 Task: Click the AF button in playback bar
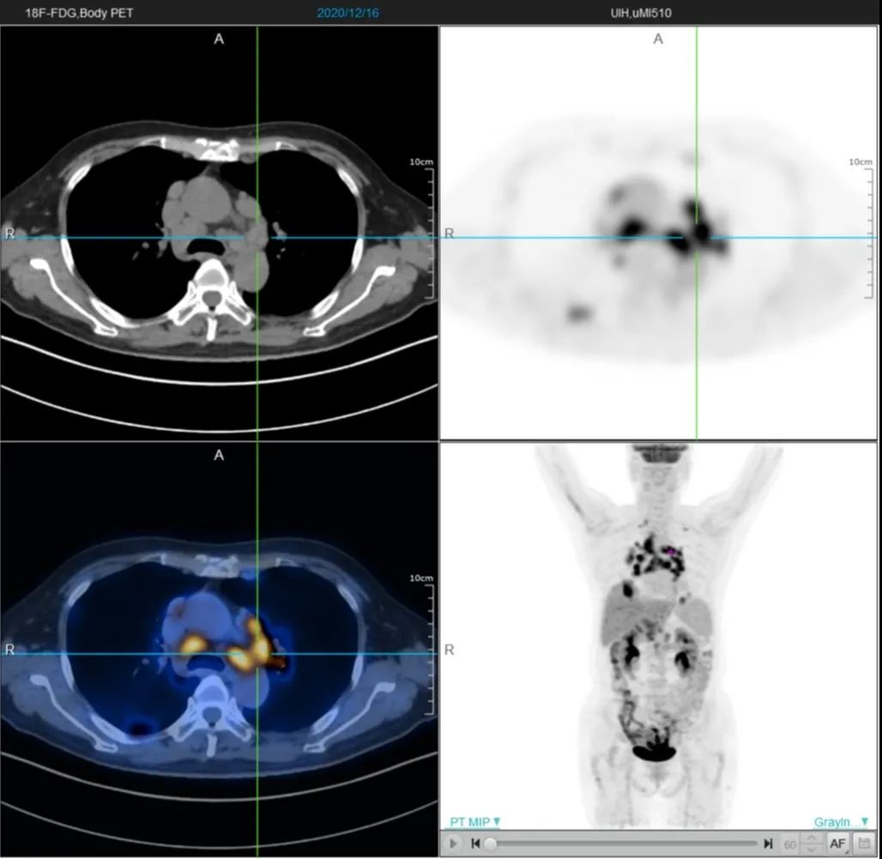tap(838, 844)
